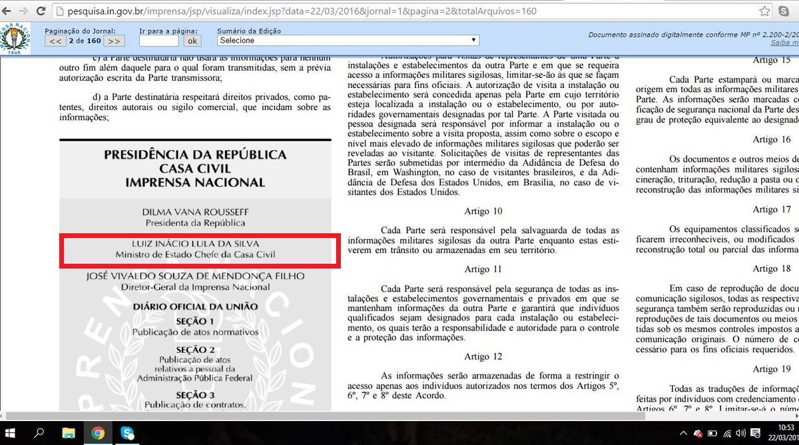Screen dimensions: 799x445
Task: Click 'PRESIDÊNCIA DA REPÚBLICA' heading
Action: pos(195,155)
